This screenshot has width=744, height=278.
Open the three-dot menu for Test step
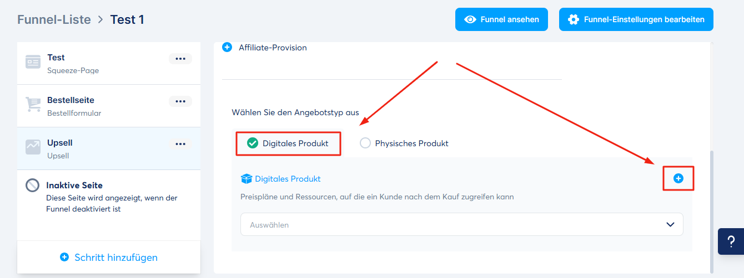[x=180, y=58]
